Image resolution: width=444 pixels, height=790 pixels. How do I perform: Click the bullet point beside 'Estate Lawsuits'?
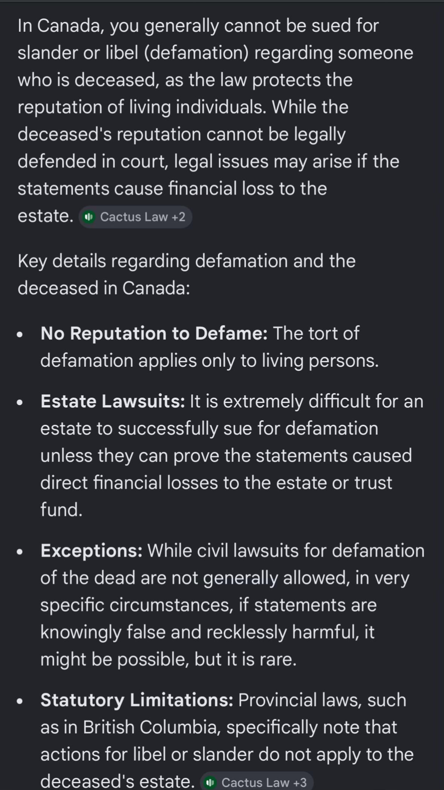[20, 403]
